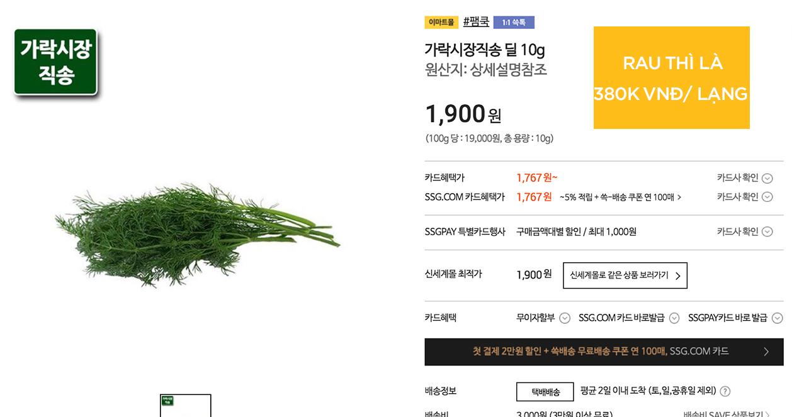The image size is (792, 417).
Task: Click the 1:1 쓱톡 chat badge
Action: tap(514, 23)
